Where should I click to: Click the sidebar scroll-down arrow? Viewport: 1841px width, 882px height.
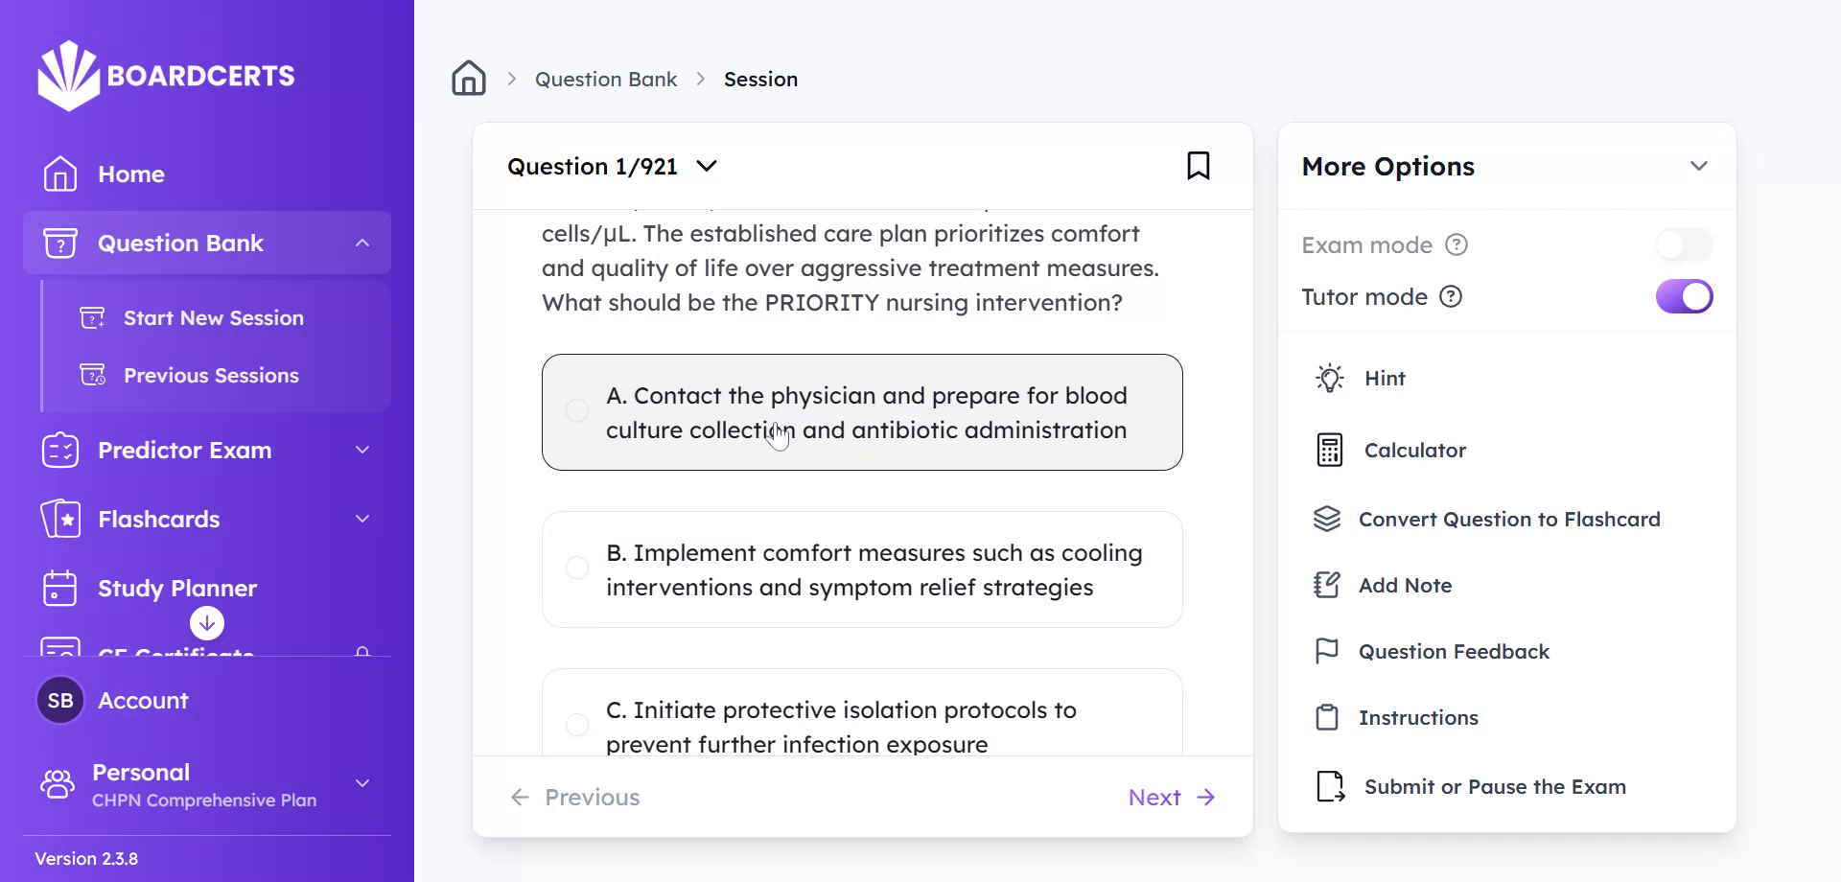[x=207, y=623]
